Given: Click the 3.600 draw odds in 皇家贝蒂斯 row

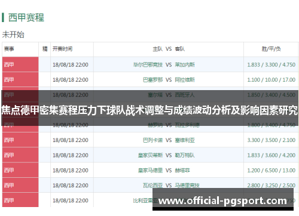Looking at the screenshot, I should (x=271, y=155).
